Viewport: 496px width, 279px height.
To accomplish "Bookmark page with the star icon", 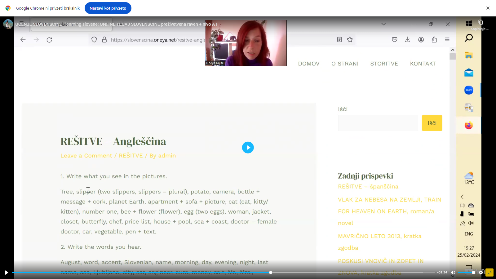I will (350, 40).
